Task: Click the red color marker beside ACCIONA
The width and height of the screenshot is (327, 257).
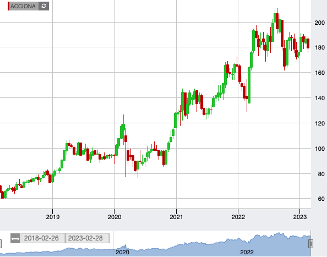Action: (8, 6)
